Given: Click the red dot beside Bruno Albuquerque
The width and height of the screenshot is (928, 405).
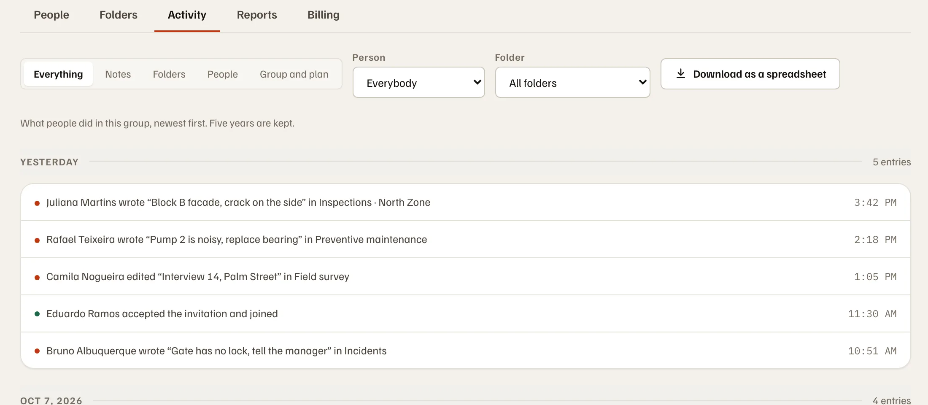Looking at the screenshot, I should pos(37,351).
